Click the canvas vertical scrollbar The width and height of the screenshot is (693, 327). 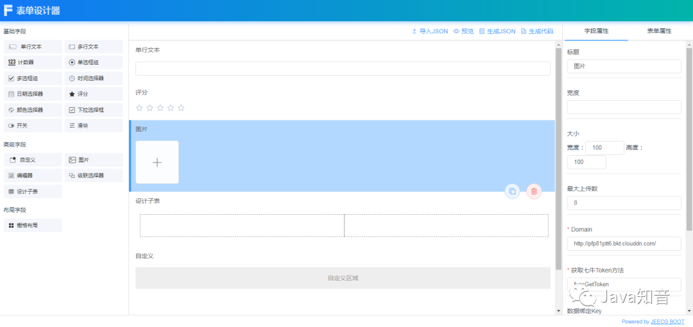[x=558, y=159]
